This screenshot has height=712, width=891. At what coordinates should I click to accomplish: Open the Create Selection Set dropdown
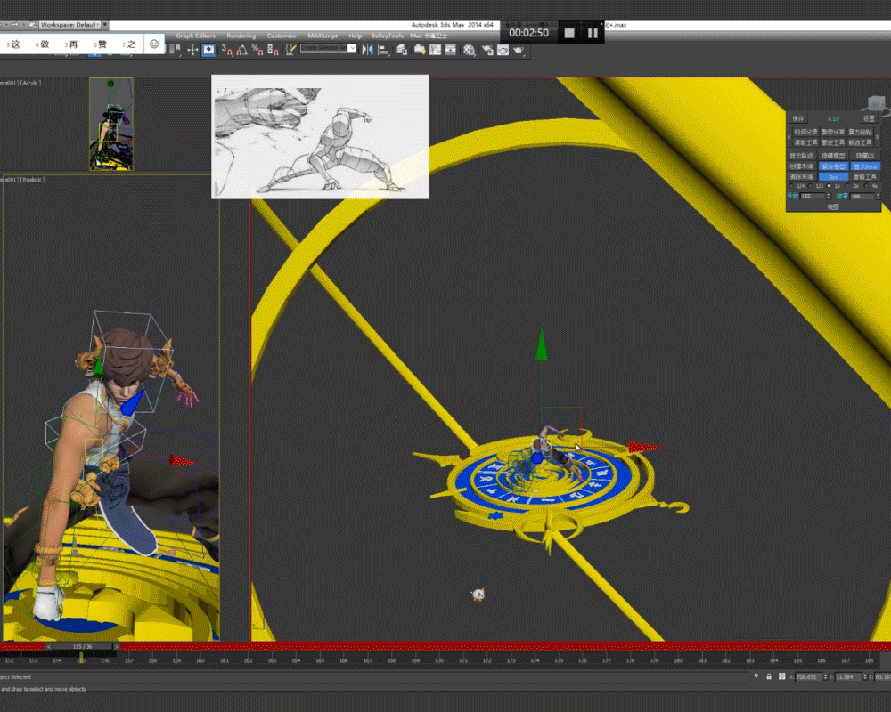[x=329, y=48]
